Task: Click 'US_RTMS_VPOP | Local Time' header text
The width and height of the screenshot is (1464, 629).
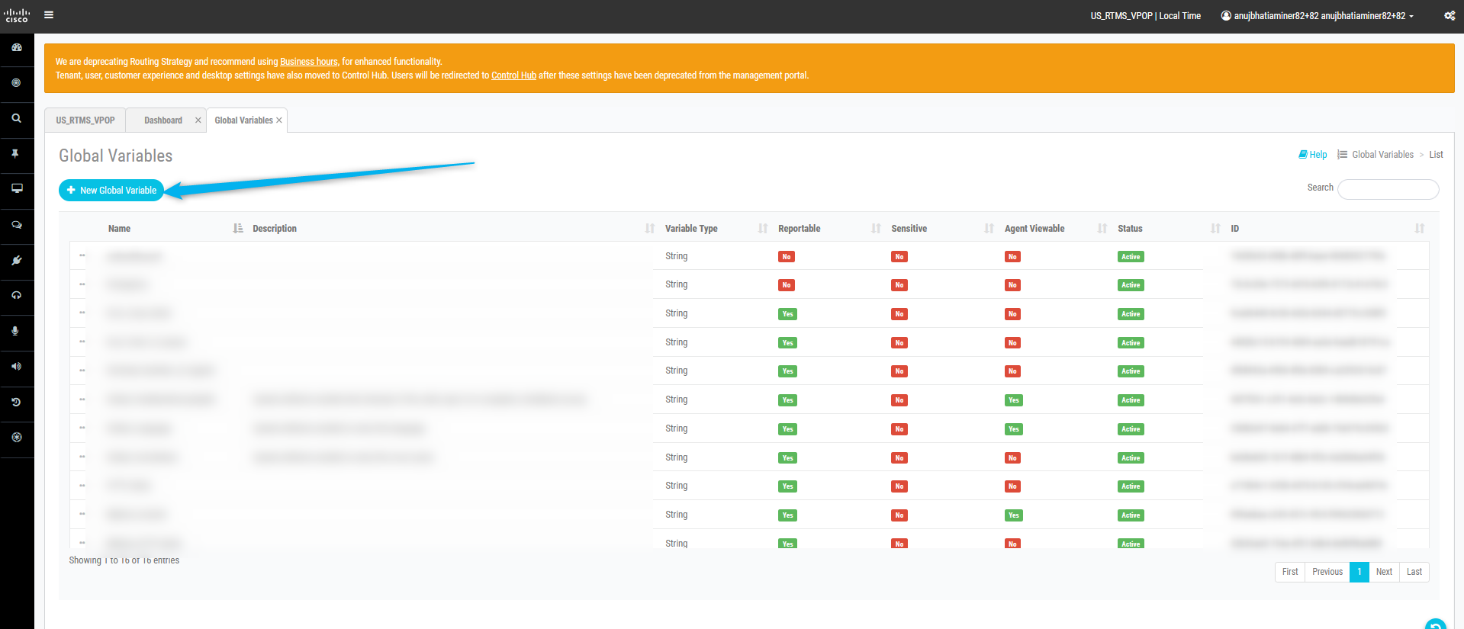Action: [x=1145, y=15]
